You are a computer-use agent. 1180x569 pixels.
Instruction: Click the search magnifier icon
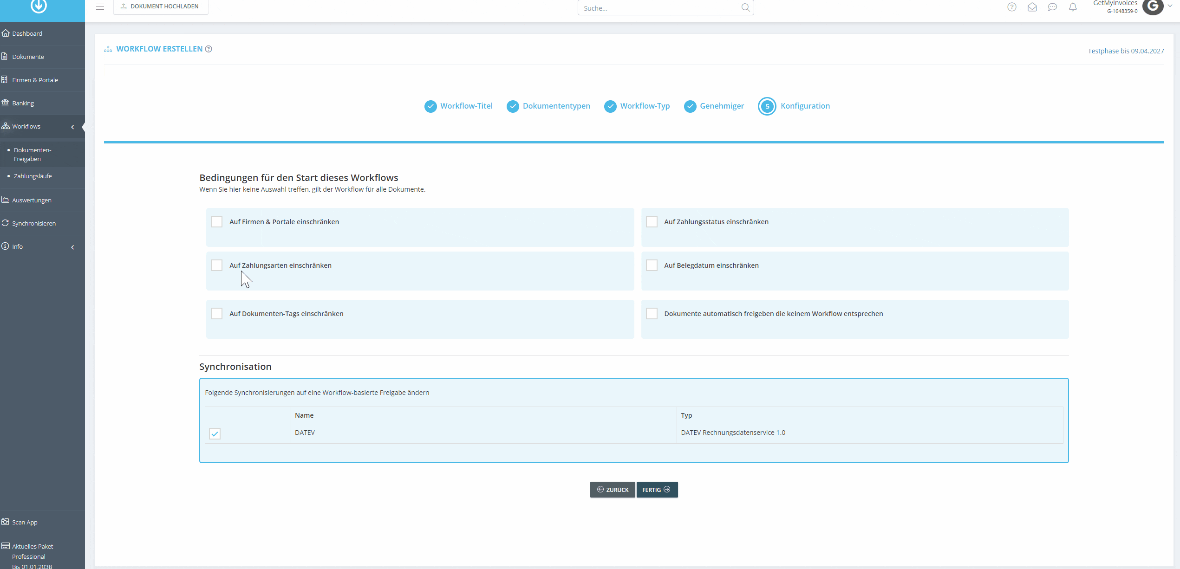click(x=745, y=7)
